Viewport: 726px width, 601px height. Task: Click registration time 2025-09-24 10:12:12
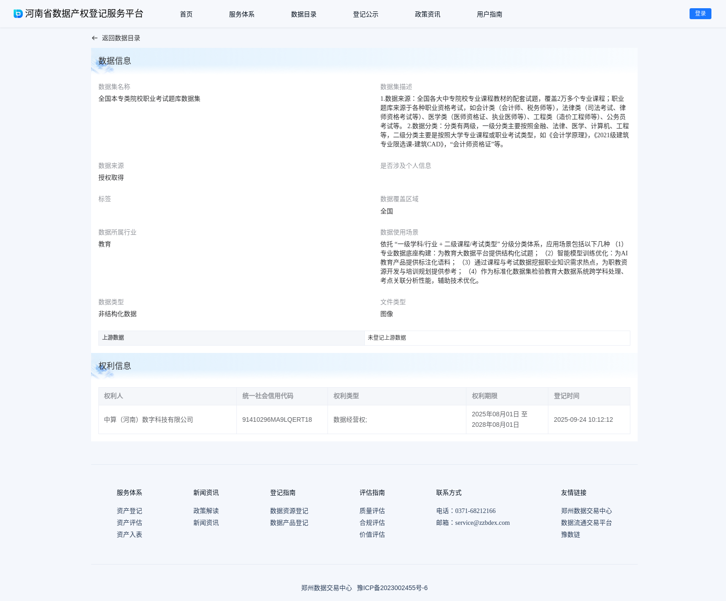click(x=583, y=420)
